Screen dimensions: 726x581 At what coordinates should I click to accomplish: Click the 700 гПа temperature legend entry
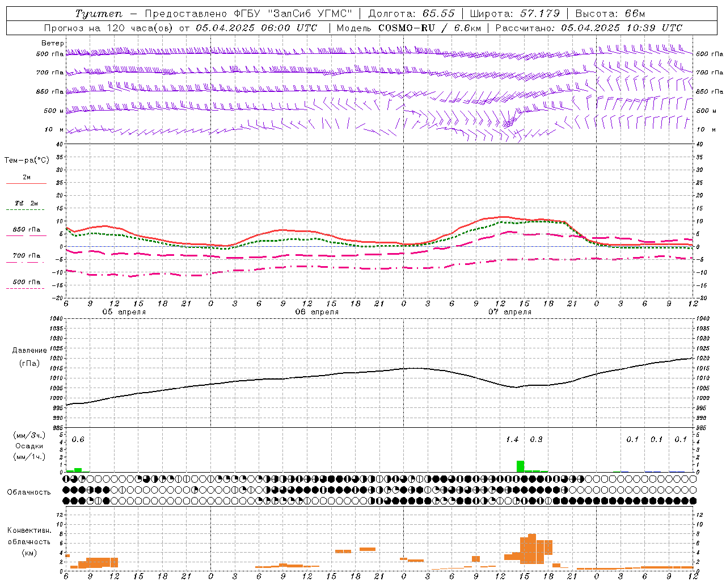[26, 255]
